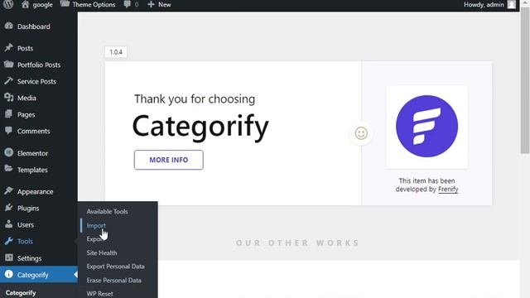This screenshot has width=530, height=298.
Task: Click the Media icon in the sidebar
Action: click(9, 98)
